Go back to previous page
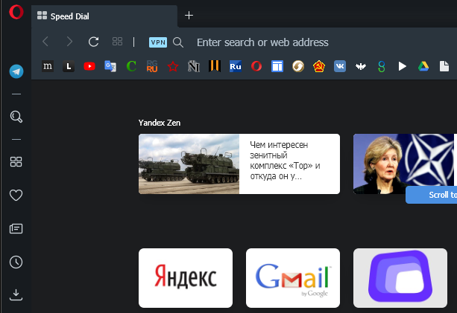The width and height of the screenshot is (457, 313). click(45, 42)
